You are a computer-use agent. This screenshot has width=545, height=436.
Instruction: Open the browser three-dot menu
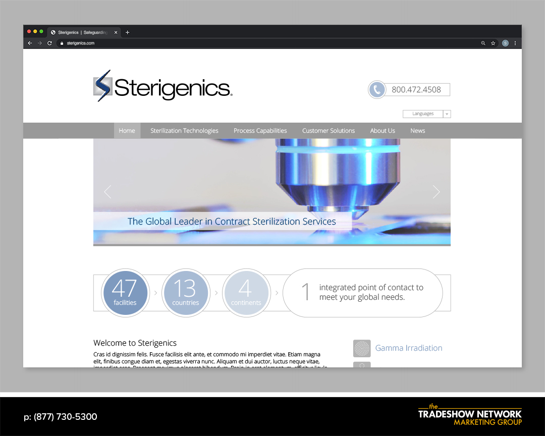[x=515, y=43]
